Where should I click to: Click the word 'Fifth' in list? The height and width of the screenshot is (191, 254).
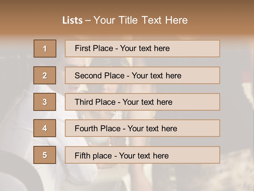pos(82,155)
